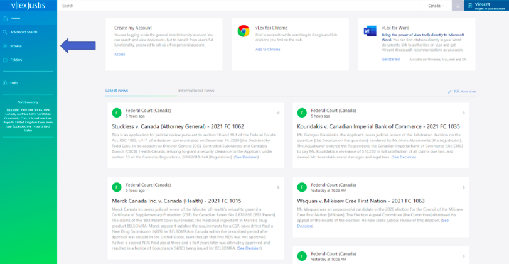Click Your plan link in sidebar
The height and width of the screenshot is (264, 509).
[13, 110]
